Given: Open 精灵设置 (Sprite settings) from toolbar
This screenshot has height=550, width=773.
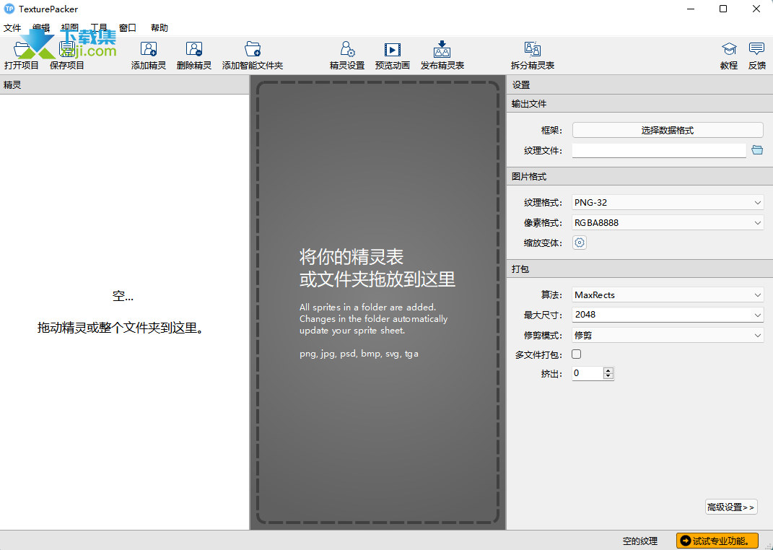Looking at the screenshot, I should [x=347, y=49].
